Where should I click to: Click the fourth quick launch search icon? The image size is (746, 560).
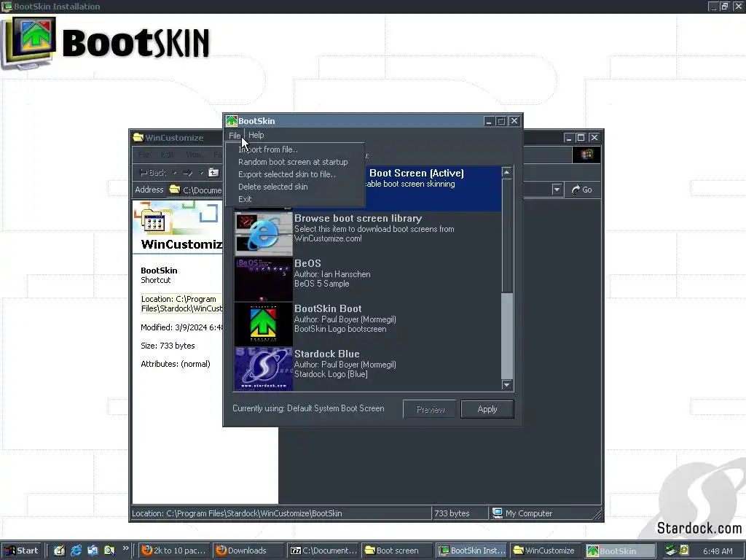pyautogui.click(x=109, y=551)
